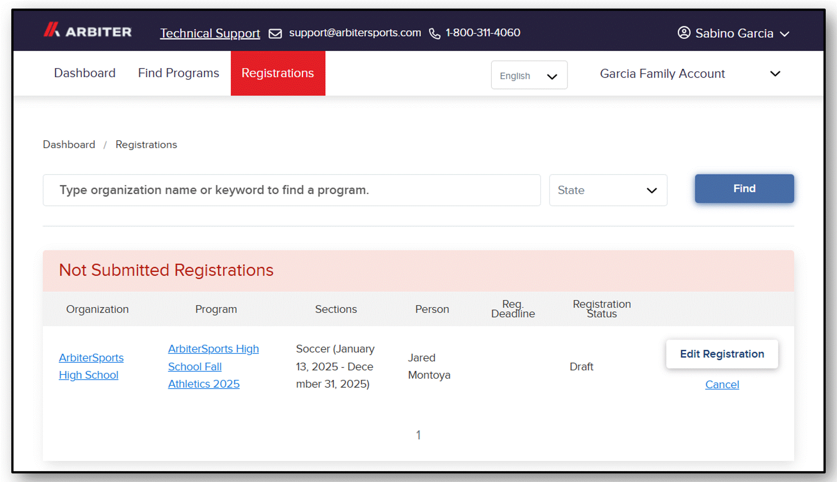Click the Person column header

pos(432,309)
